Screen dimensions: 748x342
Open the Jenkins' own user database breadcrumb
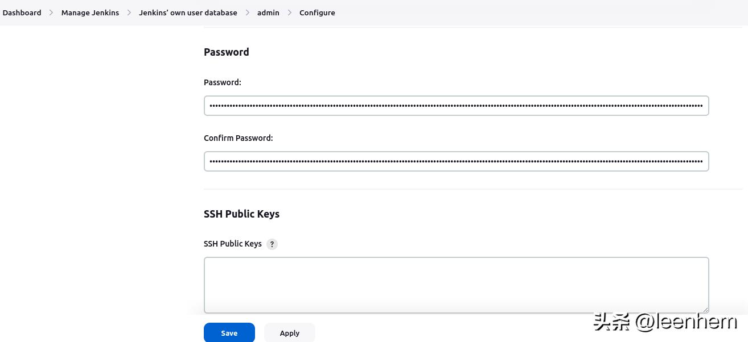[188, 12]
